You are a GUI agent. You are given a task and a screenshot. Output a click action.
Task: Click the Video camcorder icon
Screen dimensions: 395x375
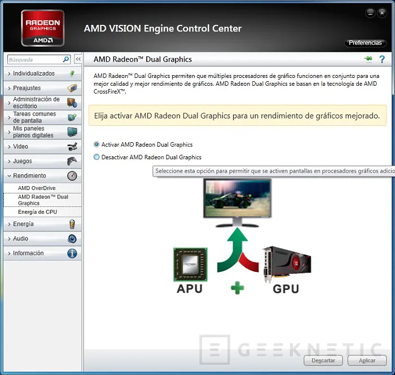click(x=72, y=146)
